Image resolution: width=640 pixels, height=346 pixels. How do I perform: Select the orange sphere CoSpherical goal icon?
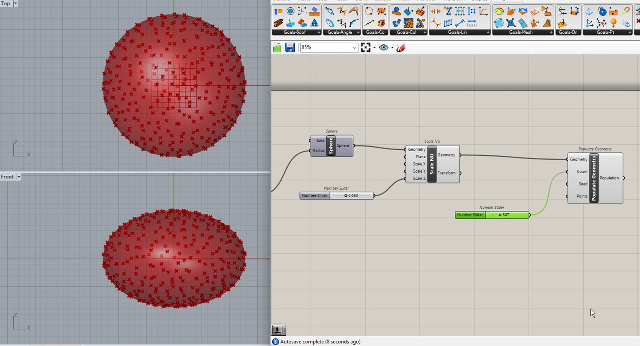click(381, 23)
